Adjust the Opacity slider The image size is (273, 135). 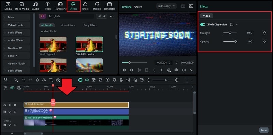click(x=230, y=41)
